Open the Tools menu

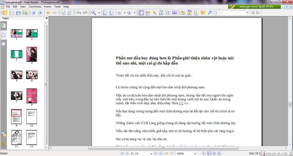coord(58,7)
